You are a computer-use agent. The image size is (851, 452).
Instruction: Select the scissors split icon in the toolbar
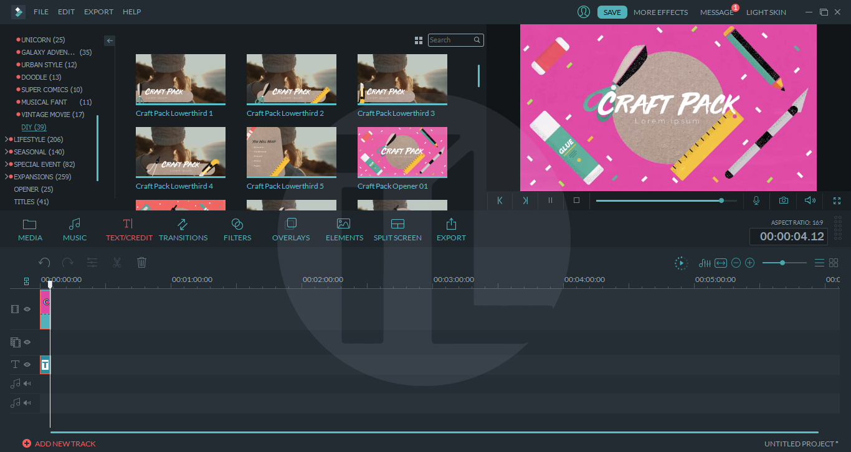(x=116, y=262)
